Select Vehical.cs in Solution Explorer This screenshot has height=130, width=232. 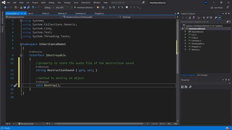[195, 50]
